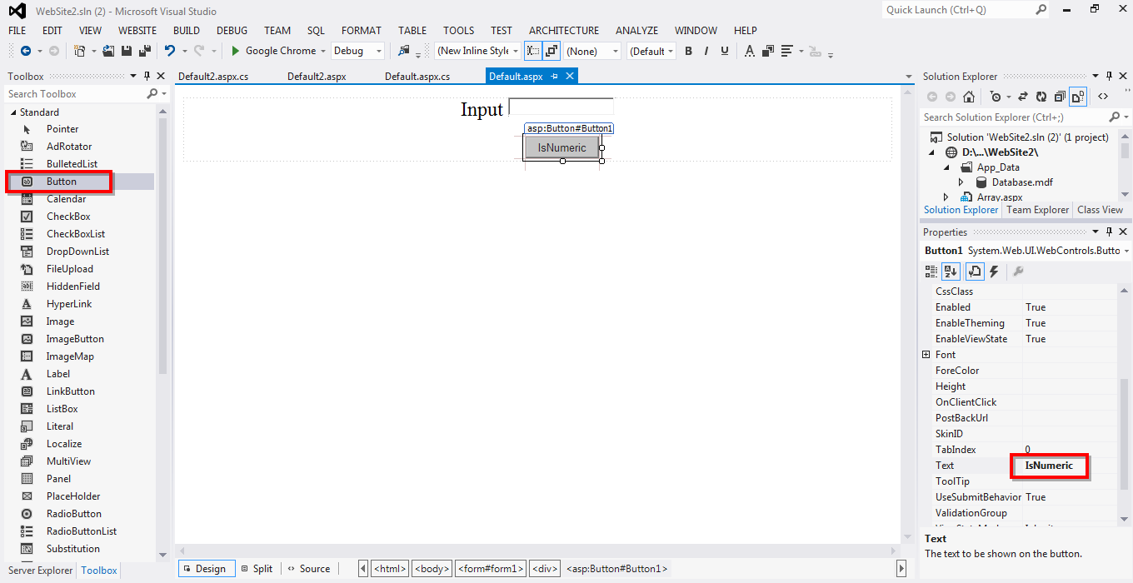Screen dimensions: 1133x583
Task: Toggle Underline formatting
Action: click(x=724, y=50)
